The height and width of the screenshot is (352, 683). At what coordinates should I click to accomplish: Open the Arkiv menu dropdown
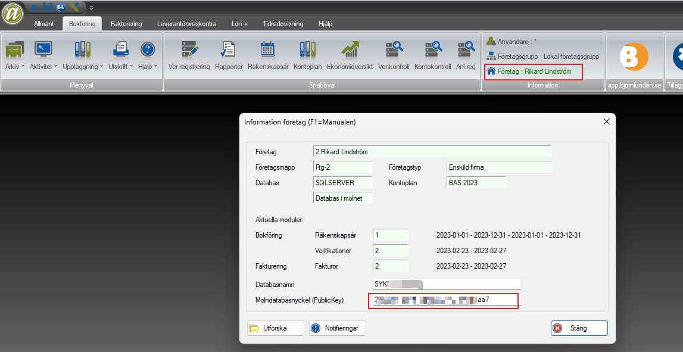click(15, 55)
